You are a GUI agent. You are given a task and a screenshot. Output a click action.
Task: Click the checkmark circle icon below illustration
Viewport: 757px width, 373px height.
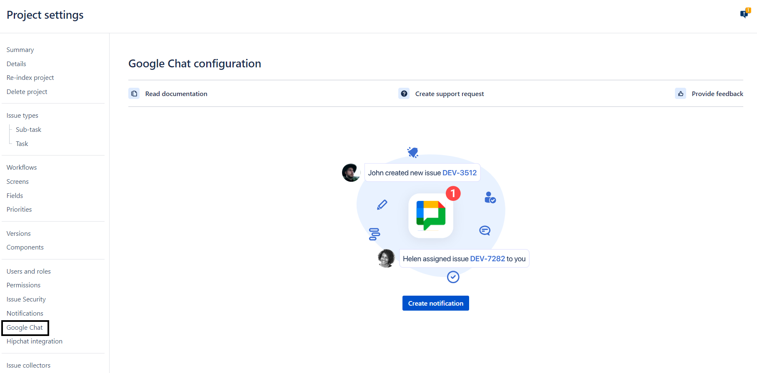tap(453, 277)
